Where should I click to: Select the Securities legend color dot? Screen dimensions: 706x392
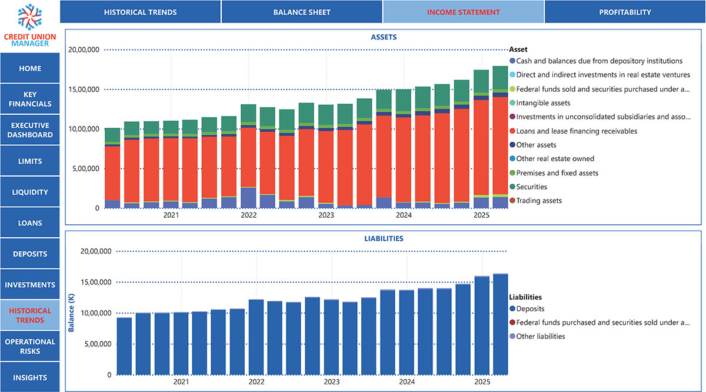[x=512, y=187]
